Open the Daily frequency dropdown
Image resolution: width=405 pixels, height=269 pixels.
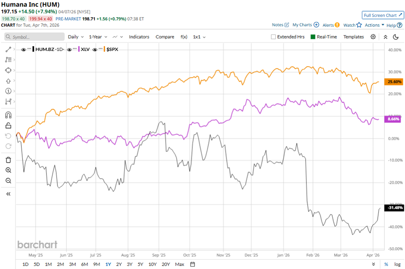(x=75, y=37)
